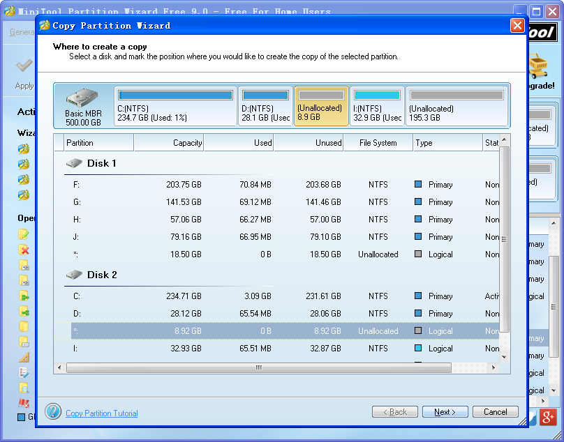This screenshot has height=442, width=564.
Task: Select the I:(NTFS) 32.9 GB partition block
Action: click(x=378, y=106)
